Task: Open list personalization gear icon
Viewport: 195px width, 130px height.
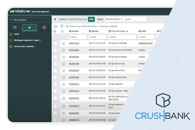Action: point(55,31)
